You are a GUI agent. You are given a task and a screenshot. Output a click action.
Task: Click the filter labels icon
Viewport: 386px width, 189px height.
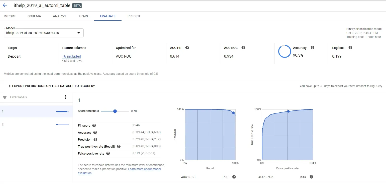click(x=4, y=97)
